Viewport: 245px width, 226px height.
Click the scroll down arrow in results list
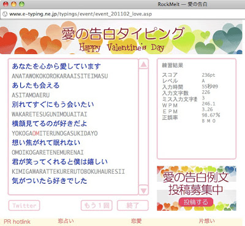pos(143,190)
